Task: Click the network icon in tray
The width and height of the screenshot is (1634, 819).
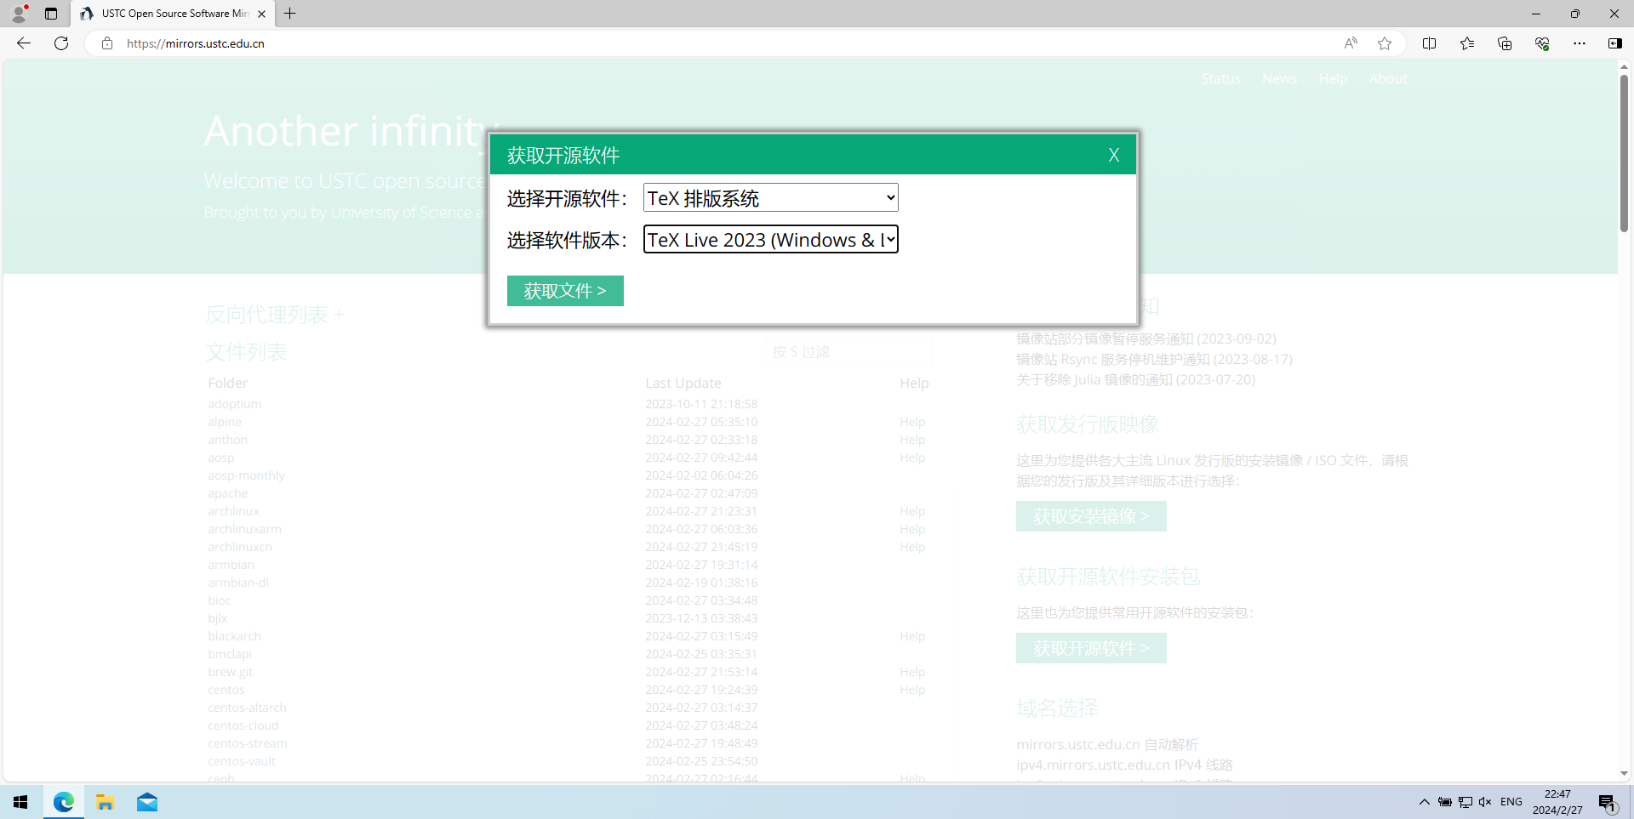Action: click(1465, 802)
